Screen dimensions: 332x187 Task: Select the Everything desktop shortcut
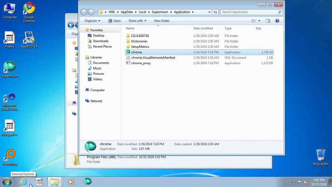pyautogui.click(x=10, y=157)
